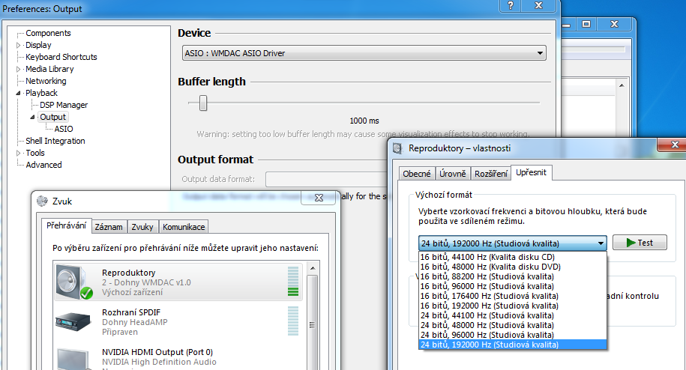This screenshot has height=370, width=686.
Task: Expand the Display tree node
Action: click(19, 45)
